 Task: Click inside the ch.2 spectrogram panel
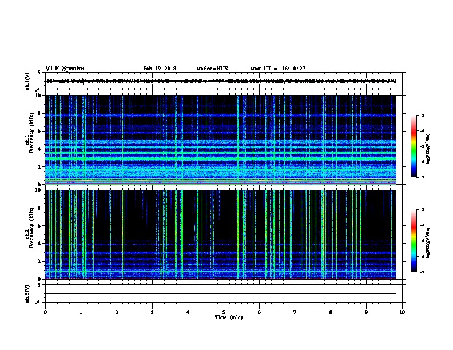pos(221,234)
